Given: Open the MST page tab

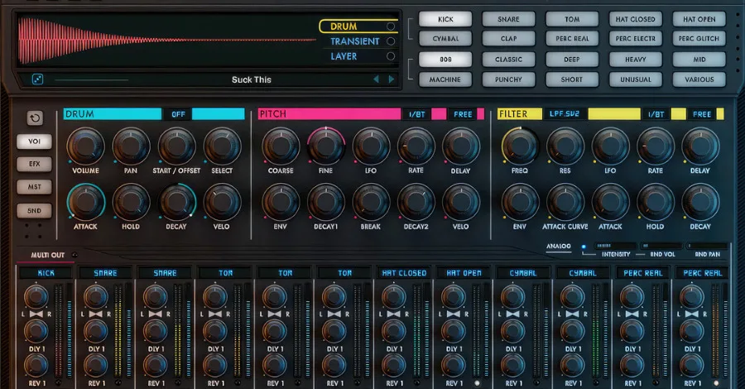Looking at the screenshot, I should point(34,187).
